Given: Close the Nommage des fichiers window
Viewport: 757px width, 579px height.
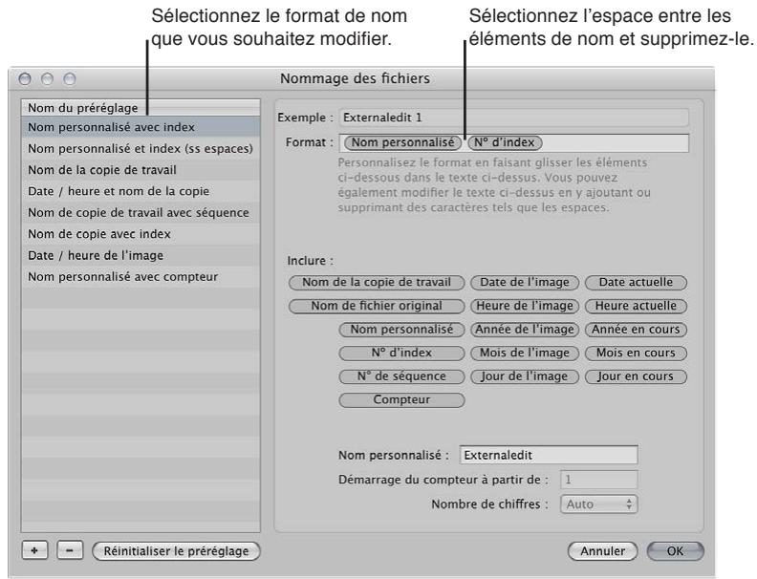Looking at the screenshot, I should tap(25, 78).
